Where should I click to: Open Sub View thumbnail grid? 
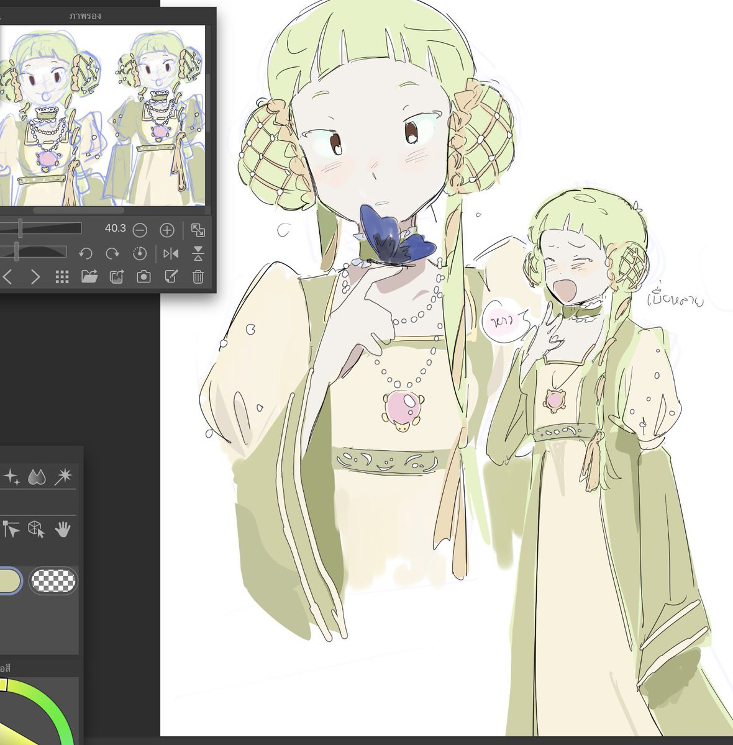[62, 277]
